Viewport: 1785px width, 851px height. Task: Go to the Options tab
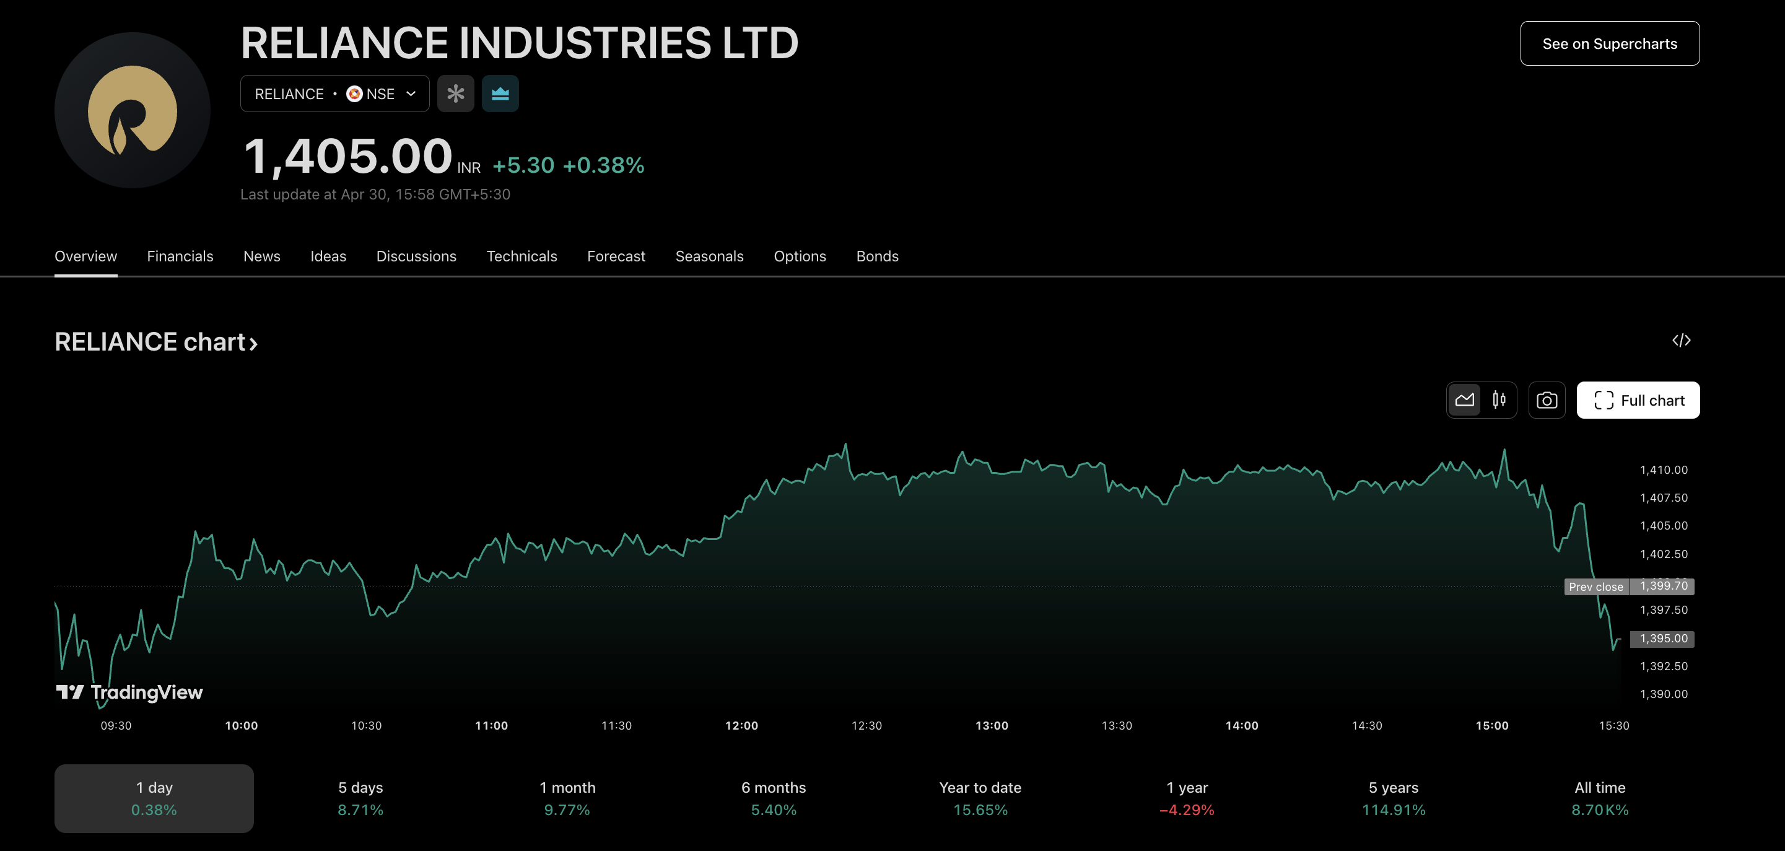(800, 256)
